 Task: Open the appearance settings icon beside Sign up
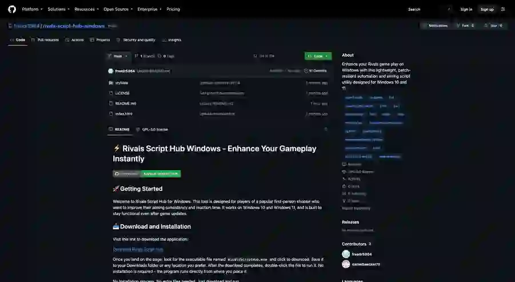click(x=503, y=9)
